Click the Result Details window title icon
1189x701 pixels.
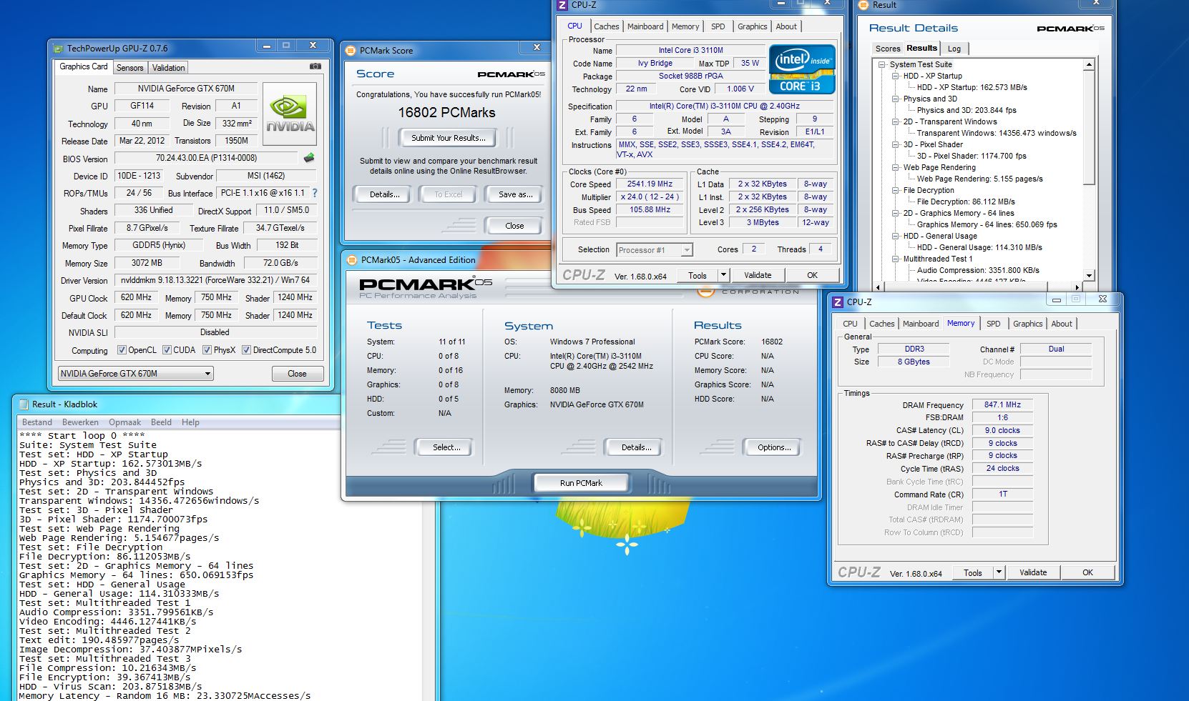click(863, 5)
